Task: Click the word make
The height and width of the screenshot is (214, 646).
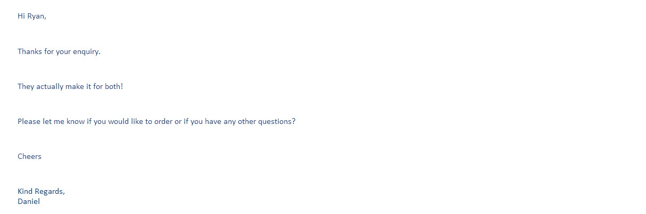Action: 74,86
